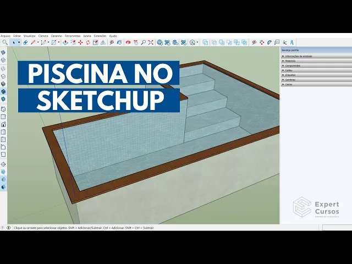352x264 pixels.
Task: Activate the 3D Text tool
Action: [292, 42]
